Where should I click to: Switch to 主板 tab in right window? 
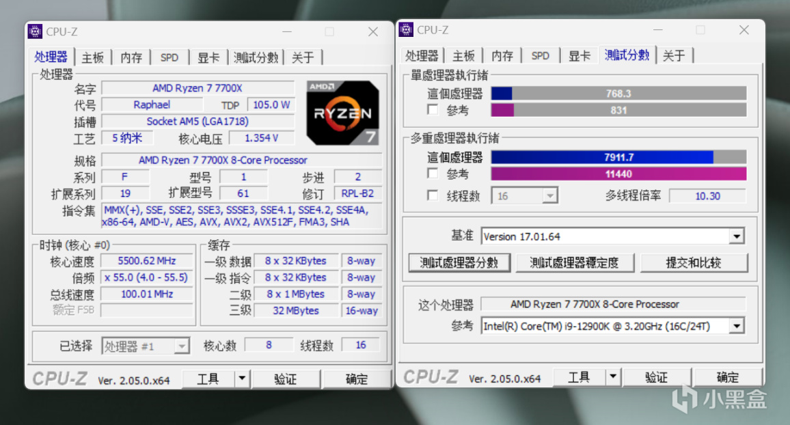(463, 55)
